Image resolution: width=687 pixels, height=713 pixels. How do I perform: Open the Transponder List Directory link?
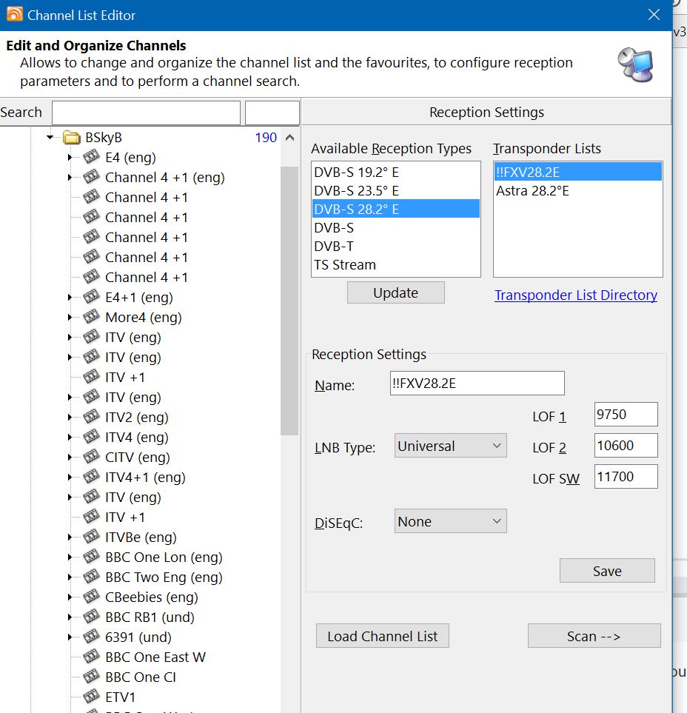[x=575, y=295]
